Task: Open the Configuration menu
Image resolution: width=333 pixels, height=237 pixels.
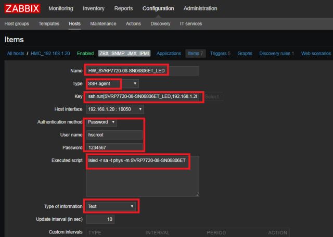Action: tap(158, 8)
